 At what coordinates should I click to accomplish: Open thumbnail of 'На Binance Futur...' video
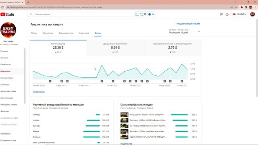coord(124,120)
